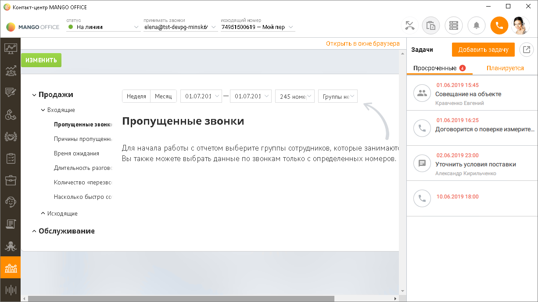Toggle the tasks clipboard icon in header
Screen dimensions: 538x302
(431, 25)
